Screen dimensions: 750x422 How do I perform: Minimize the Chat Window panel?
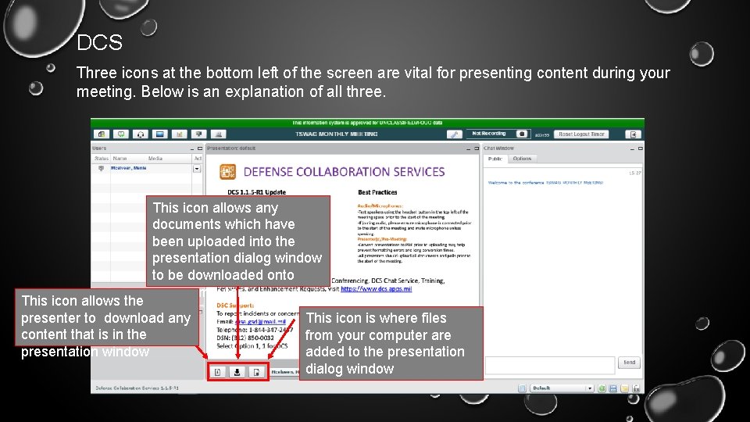[x=632, y=148]
